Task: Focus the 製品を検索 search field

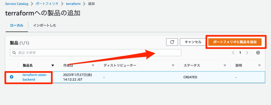Action: pos(96,53)
